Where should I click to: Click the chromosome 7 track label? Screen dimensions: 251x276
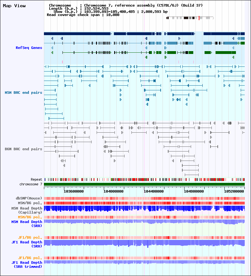pyautogui.click(x=31, y=184)
